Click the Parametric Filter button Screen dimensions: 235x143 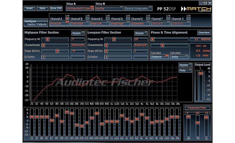coord(197,108)
